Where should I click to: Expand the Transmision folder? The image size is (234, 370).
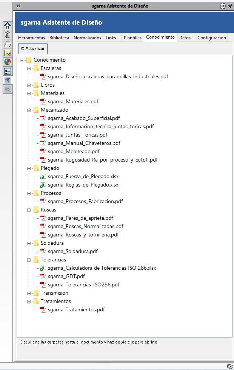tap(29, 293)
